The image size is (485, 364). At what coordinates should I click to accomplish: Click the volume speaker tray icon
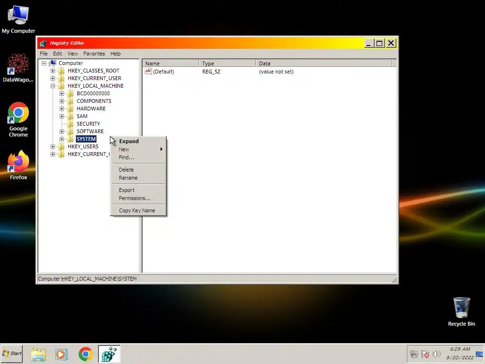click(436, 354)
